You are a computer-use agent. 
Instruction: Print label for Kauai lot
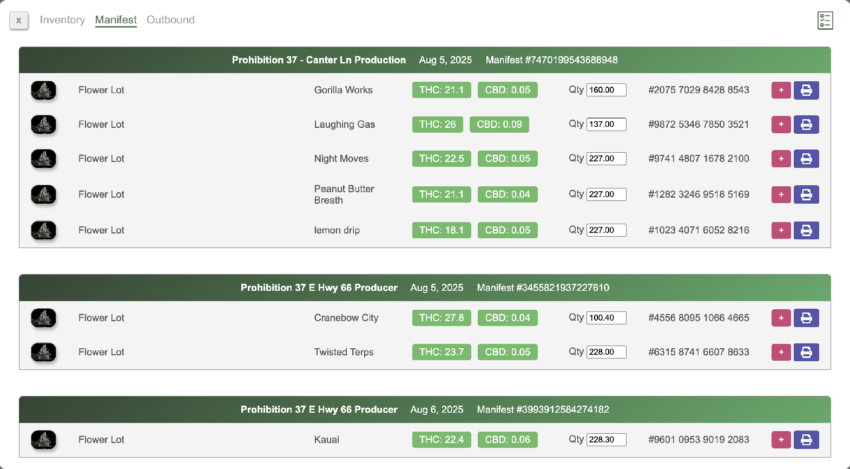806,440
